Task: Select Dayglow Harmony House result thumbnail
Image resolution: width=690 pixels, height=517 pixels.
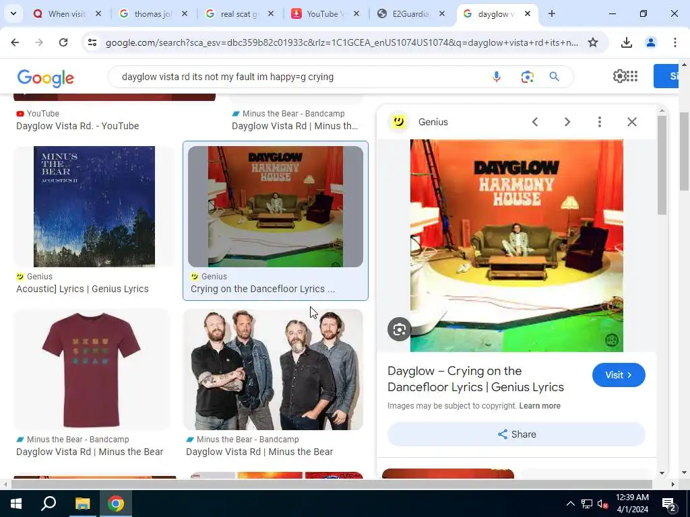Action: [x=276, y=207]
